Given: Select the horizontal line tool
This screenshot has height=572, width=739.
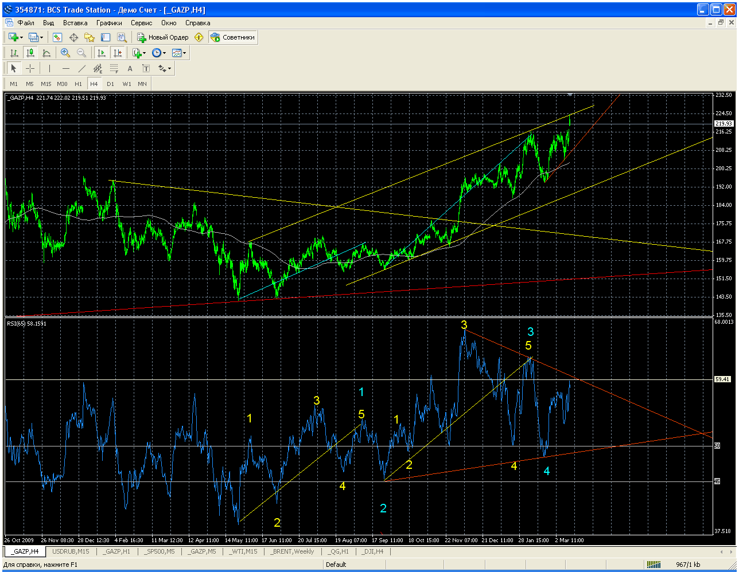Looking at the screenshot, I should pyautogui.click(x=65, y=68).
